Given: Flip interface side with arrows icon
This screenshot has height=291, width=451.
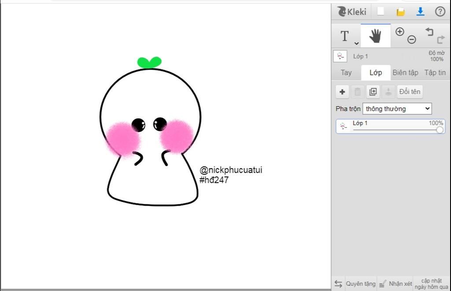Looking at the screenshot, I should click(338, 284).
